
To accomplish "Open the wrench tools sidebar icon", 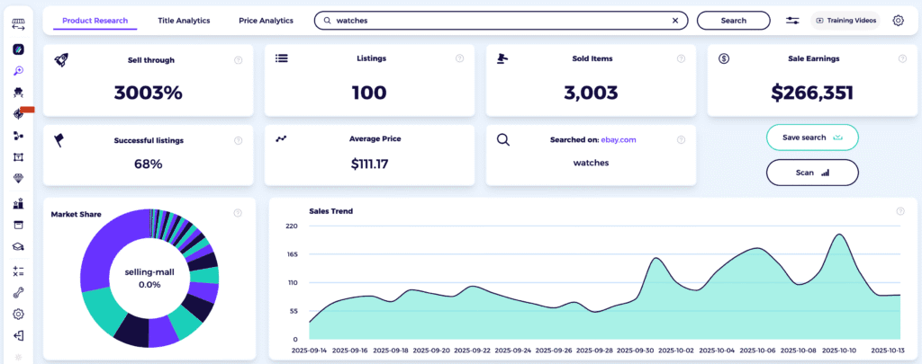I will 18,292.
